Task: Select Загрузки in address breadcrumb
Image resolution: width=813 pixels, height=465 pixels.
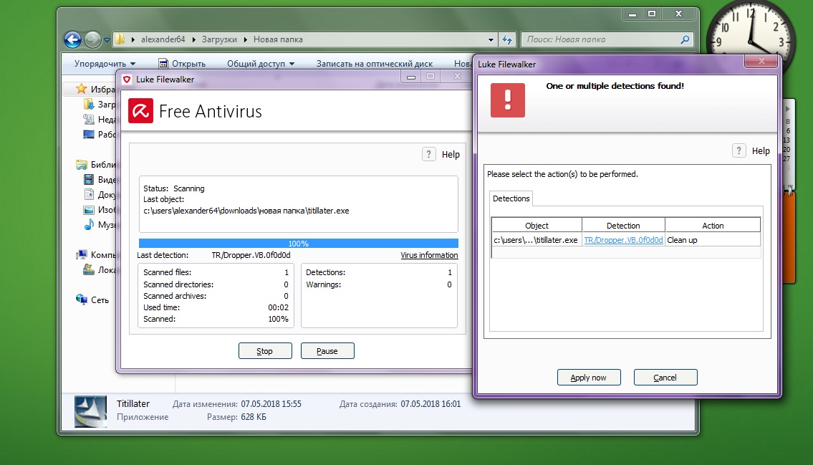Action: [x=219, y=39]
